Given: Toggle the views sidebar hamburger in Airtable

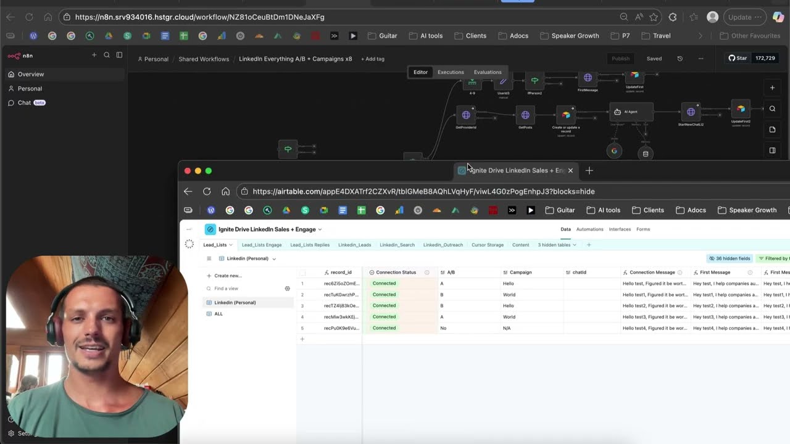Looking at the screenshot, I should 209,258.
